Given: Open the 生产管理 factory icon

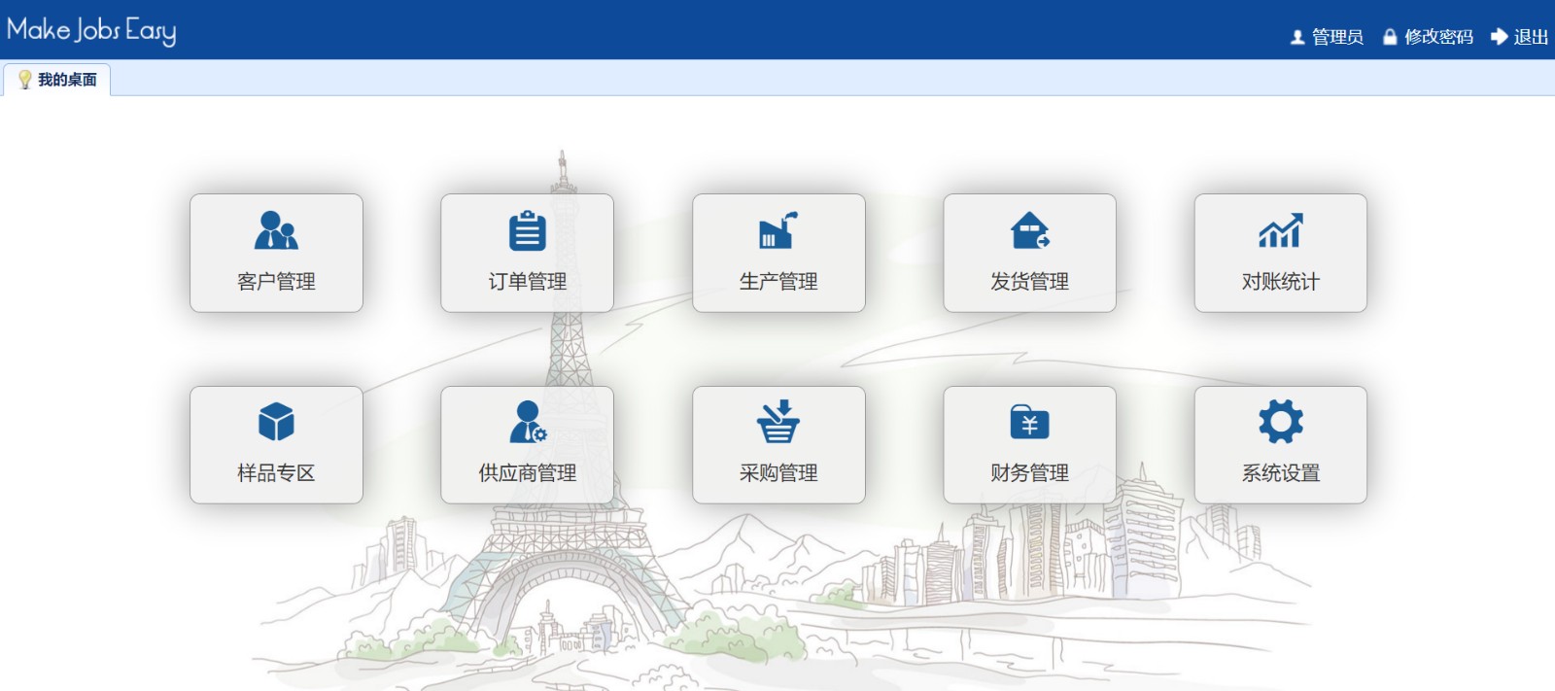Looking at the screenshot, I should [777, 231].
